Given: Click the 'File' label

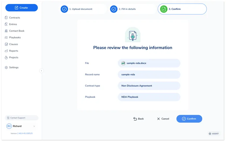Looking at the screenshot, I should click(x=87, y=63).
